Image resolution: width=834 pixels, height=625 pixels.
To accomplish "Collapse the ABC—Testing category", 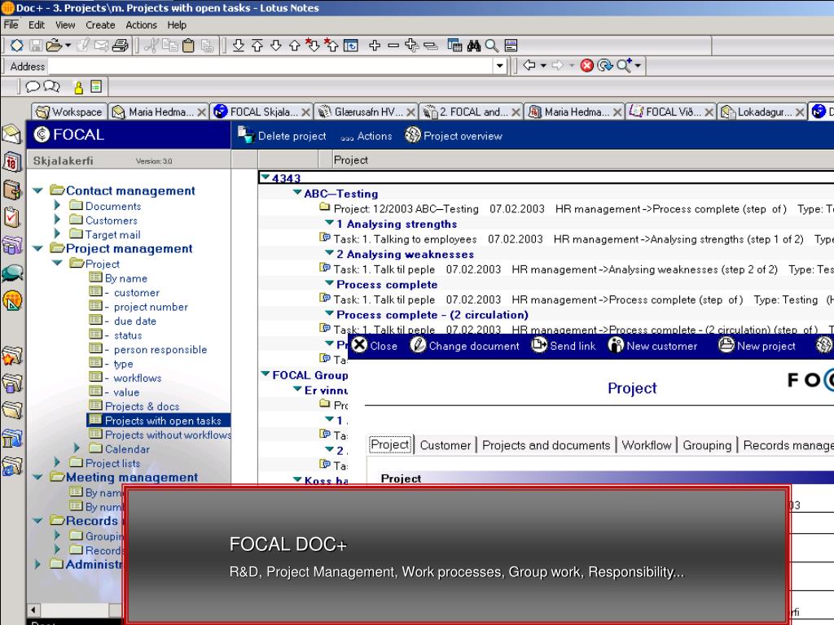I will tap(298, 192).
